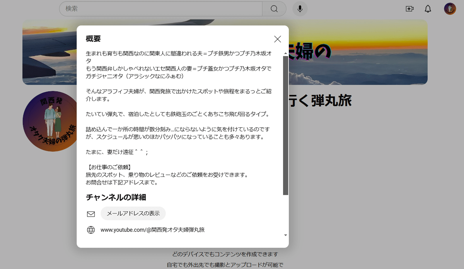
Task: Click the チャンネルの詳細 heading
Action: (x=116, y=197)
